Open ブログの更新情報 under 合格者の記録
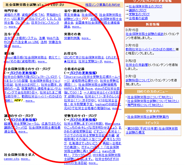This screenshot has width=185, height=165. pyautogui.click(x=83, y=73)
